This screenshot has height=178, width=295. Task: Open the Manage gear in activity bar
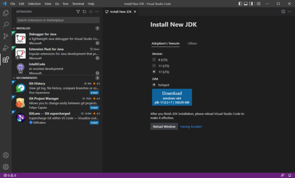click(6, 167)
